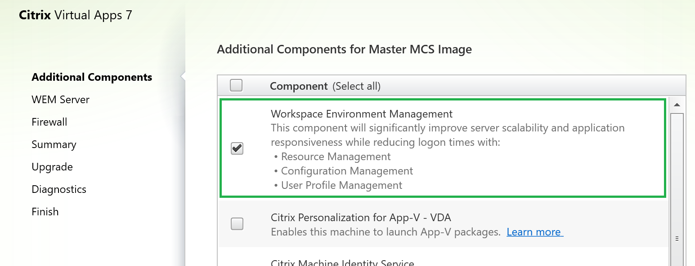Go to the Finish step
Viewport: 695px width, 266px height.
tap(45, 212)
